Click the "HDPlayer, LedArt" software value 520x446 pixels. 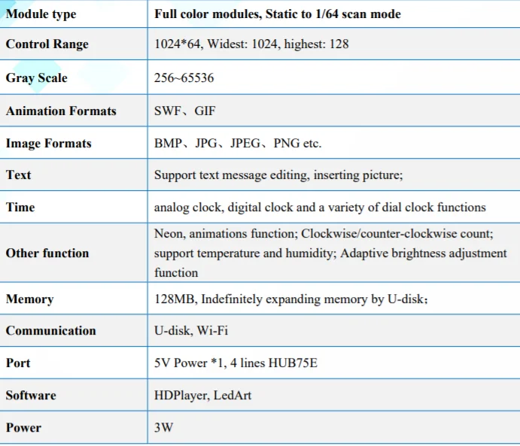tap(202, 396)
